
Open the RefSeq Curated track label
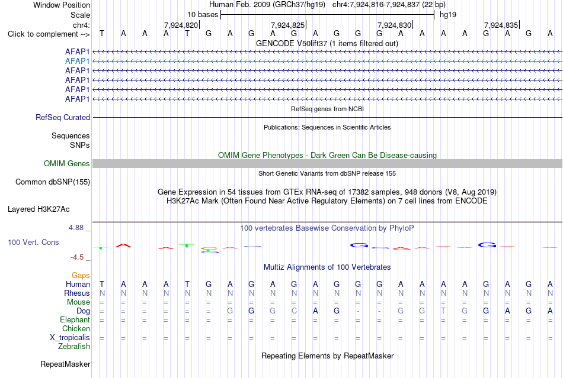coord(63,118)
